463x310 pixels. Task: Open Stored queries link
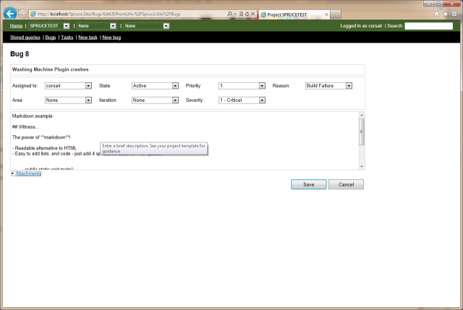click(x=25, y=38)
